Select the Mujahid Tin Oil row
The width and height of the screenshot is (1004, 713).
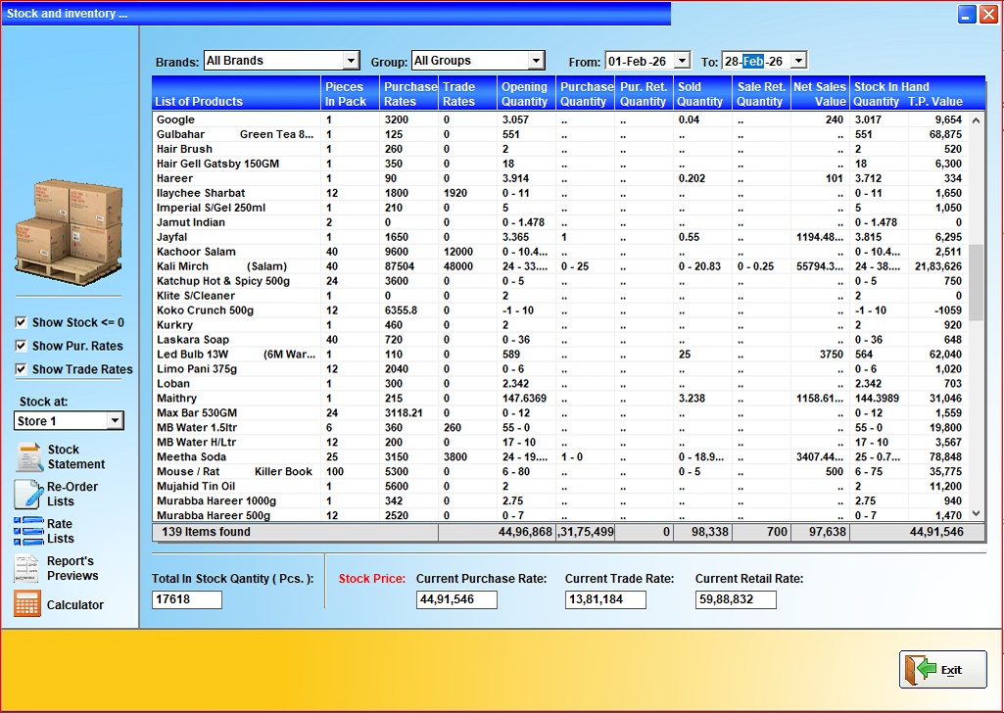tap(560, 487)
